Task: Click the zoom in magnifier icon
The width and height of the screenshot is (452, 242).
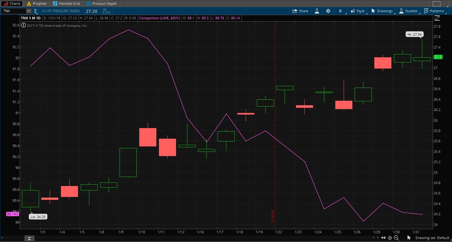Action: tap(396, 238)
